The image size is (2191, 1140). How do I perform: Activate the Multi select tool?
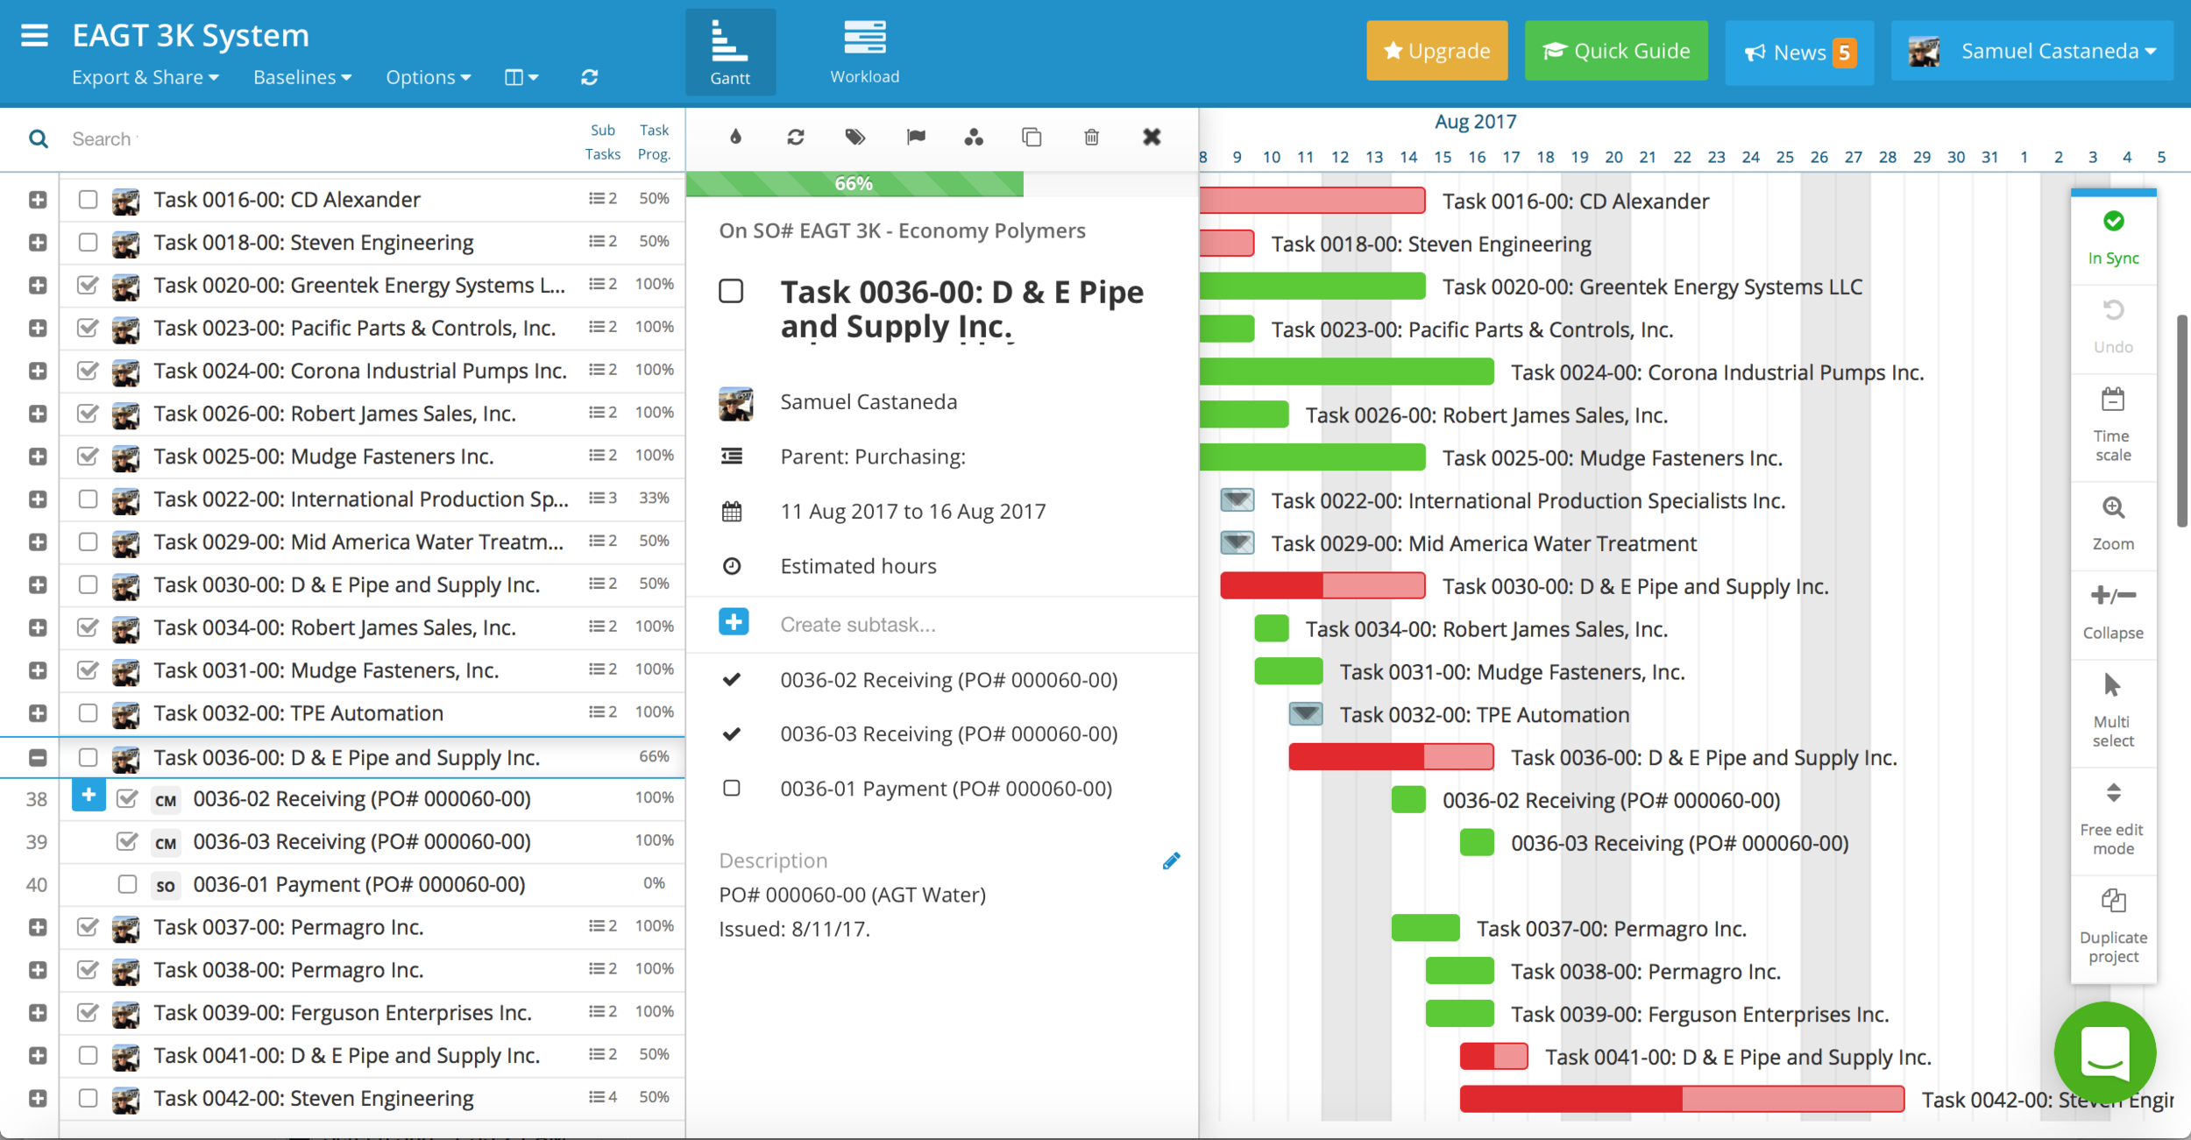(2113, 711)
